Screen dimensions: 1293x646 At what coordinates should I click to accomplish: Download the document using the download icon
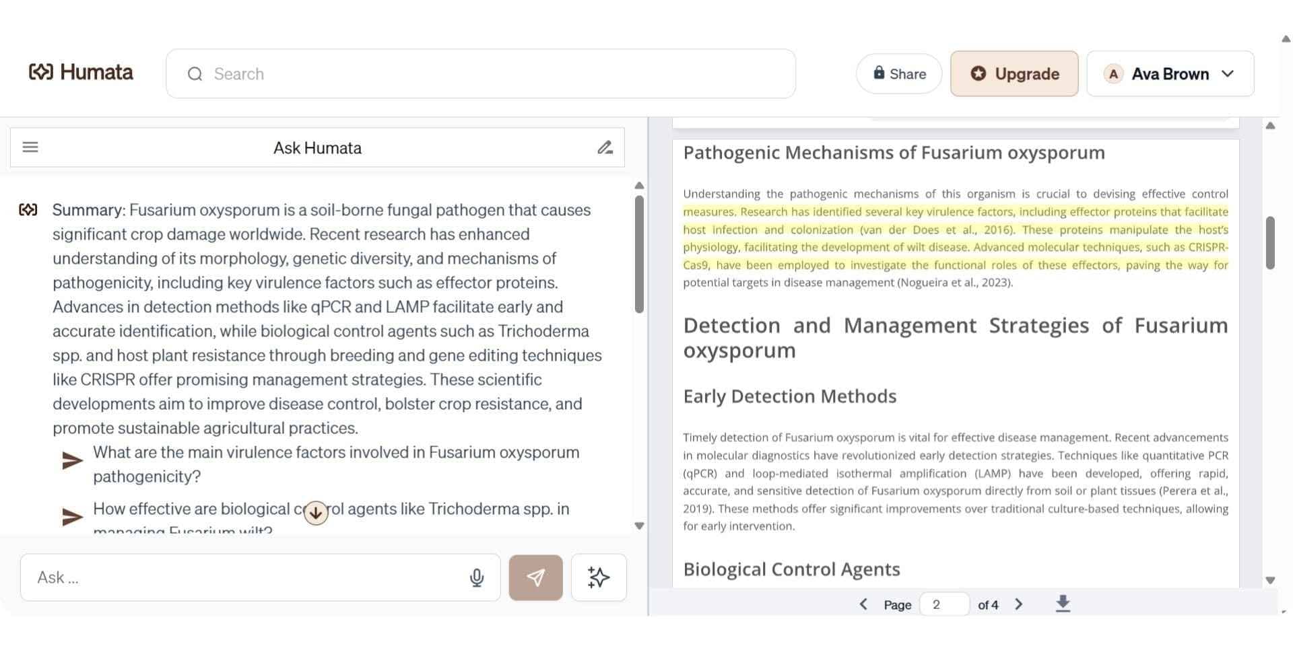click(x=1063, y=604)
